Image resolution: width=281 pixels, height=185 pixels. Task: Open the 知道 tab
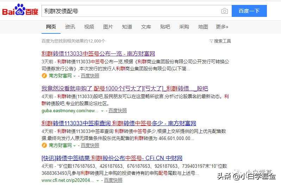point(127,27)
